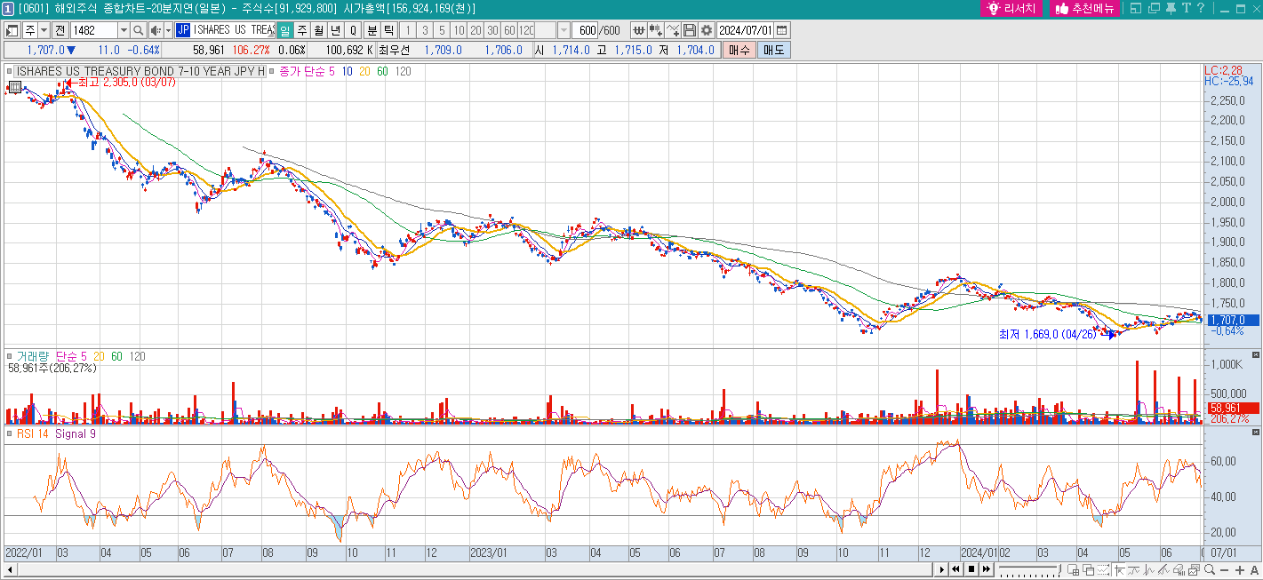Click the left scroll arrow at bottom
The image size is (1263, 580).
[x=10, y=569]
